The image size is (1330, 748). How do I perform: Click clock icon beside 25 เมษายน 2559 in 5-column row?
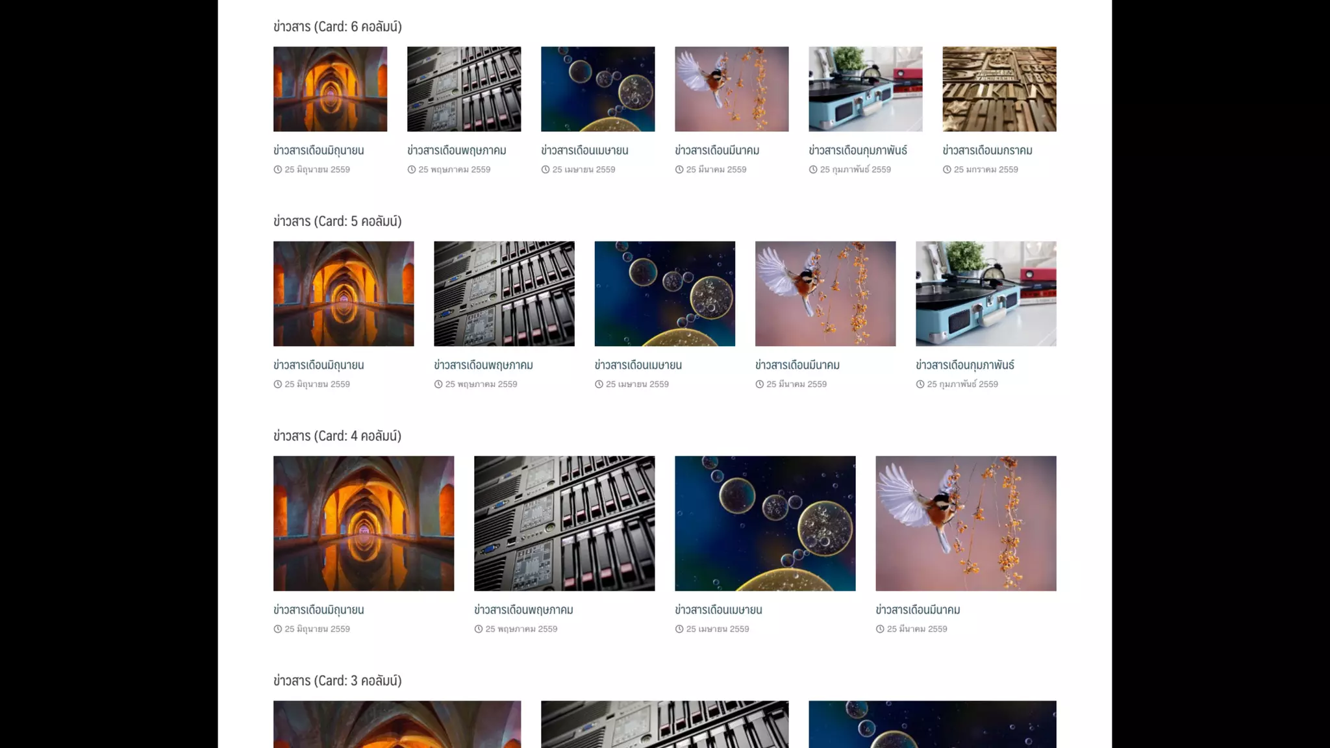(x=599, y=384)
